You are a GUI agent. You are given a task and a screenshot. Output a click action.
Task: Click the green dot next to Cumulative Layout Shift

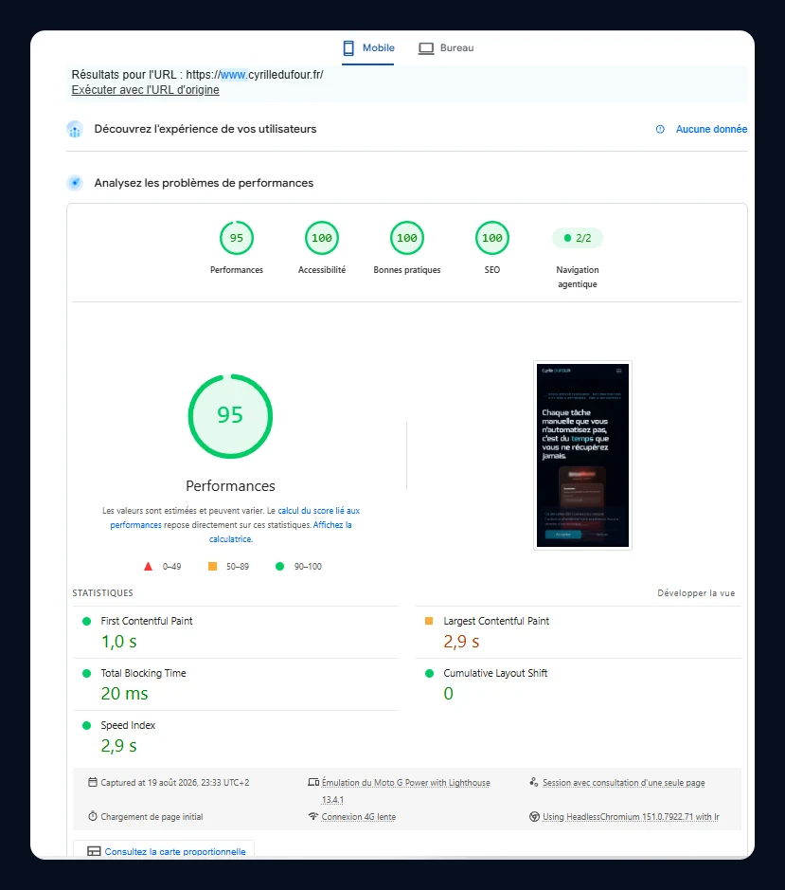pyautogui.click(x=429, y=674)
